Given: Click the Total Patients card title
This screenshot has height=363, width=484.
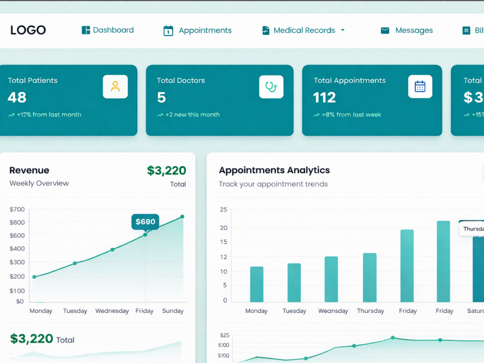Looking at the screenshot, I should 33,80.
